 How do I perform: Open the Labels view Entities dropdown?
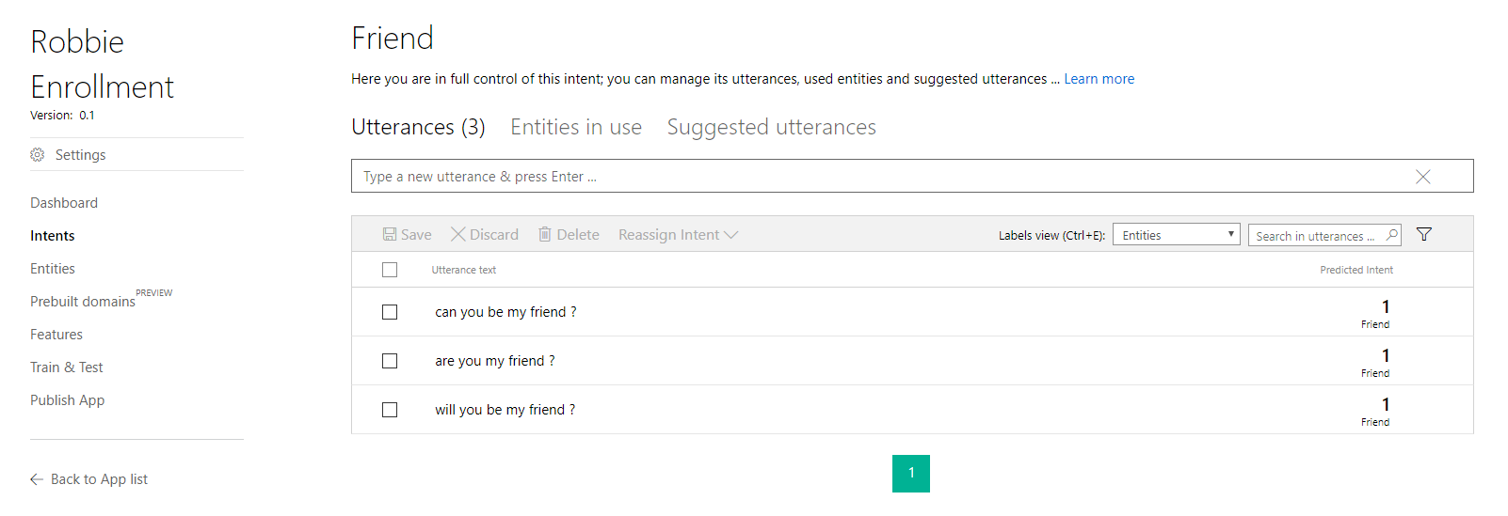1177,235
